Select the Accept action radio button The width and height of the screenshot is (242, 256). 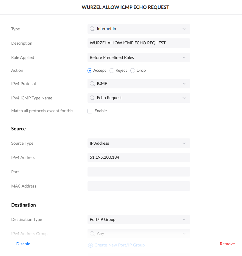point(90,71)
